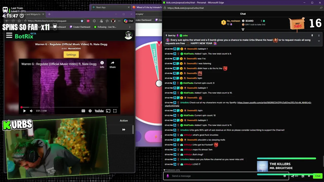Open Creator Dashboard bookmark with Twitch icon

point(80,27)
